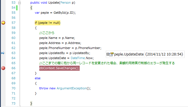This screenshot has height=107, width=188.
Task: Click the peple.Name = p.Name; line
Action: 57,38
